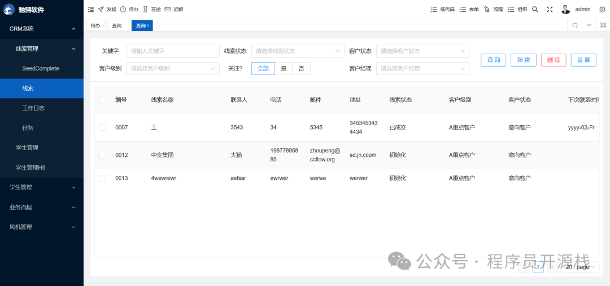This screenshot has width=610, height=286.
Task: Click the red 删除 button
Action: pos(554,60)
